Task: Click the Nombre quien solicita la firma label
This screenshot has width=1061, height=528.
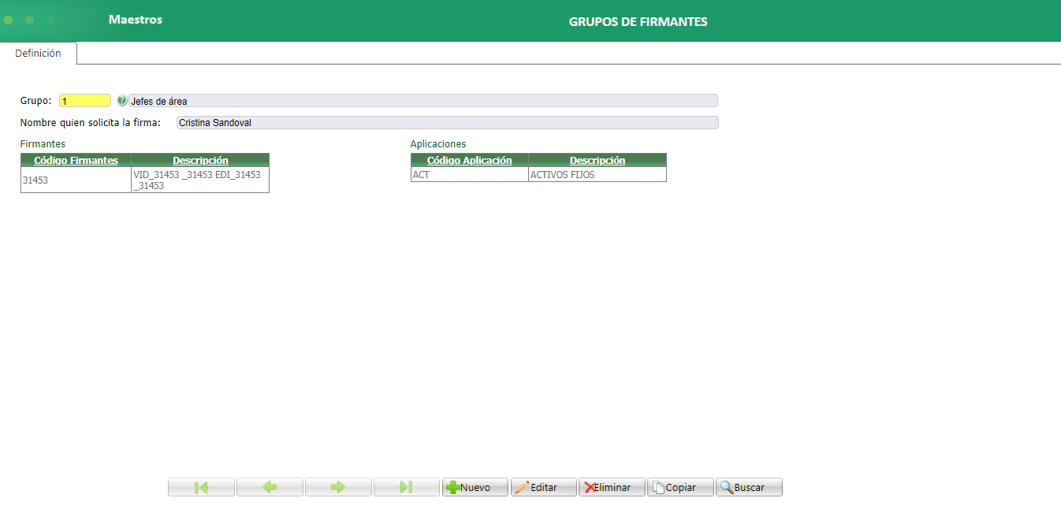Action: click(91, 122)
